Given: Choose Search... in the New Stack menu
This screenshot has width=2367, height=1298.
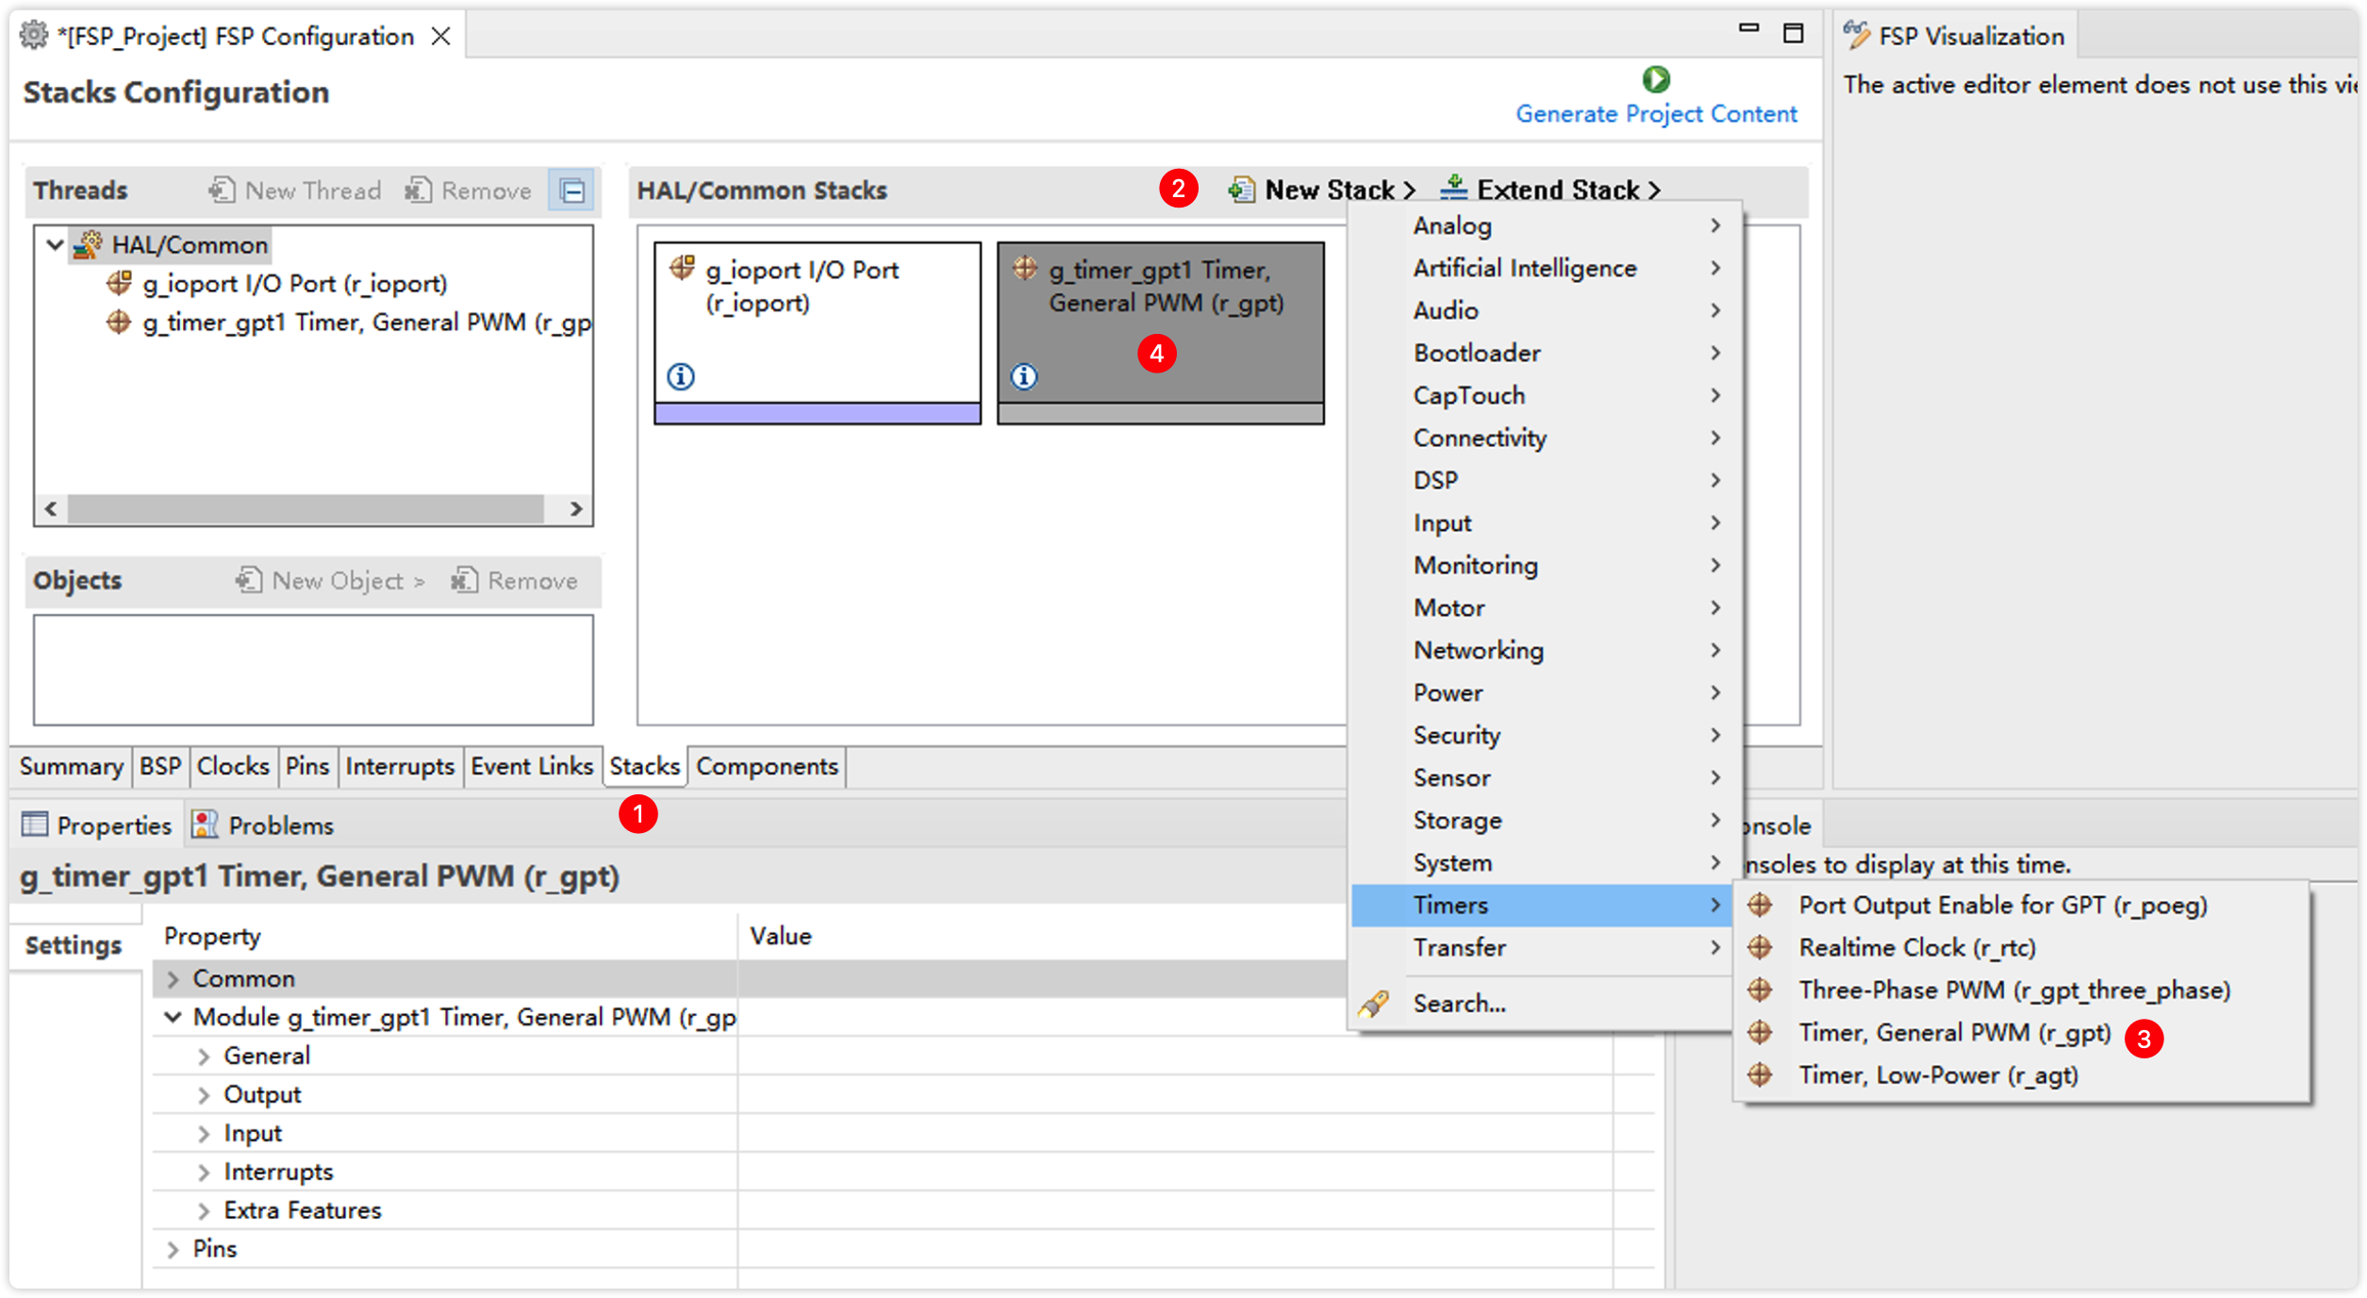Looking at the screenshot, I should (x=1543, y=1004).
